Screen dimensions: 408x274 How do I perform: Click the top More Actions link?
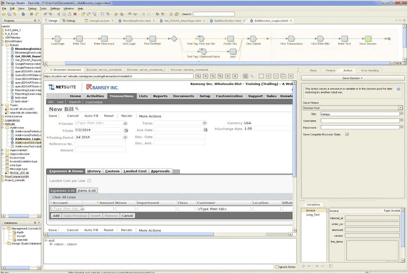(x=150, y=116)
